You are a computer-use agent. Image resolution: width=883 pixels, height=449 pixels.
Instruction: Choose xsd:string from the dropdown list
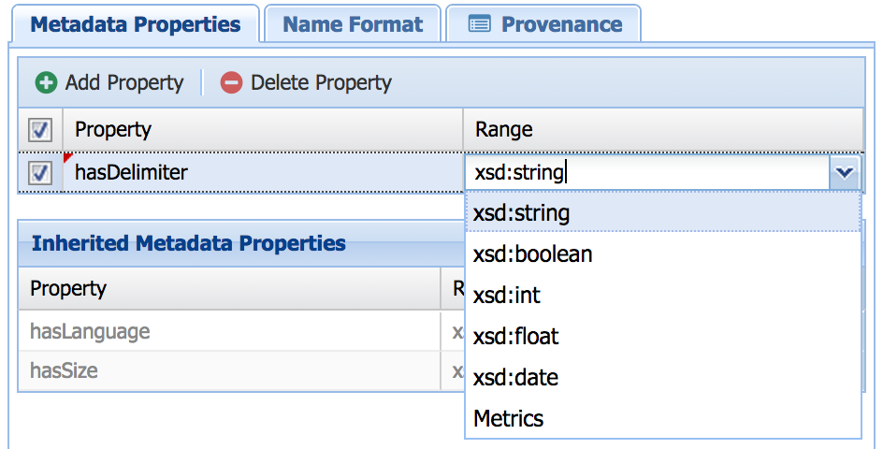[x=521, y=213]
